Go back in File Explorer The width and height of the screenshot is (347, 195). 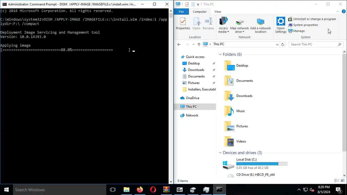[x=179, y=44]
